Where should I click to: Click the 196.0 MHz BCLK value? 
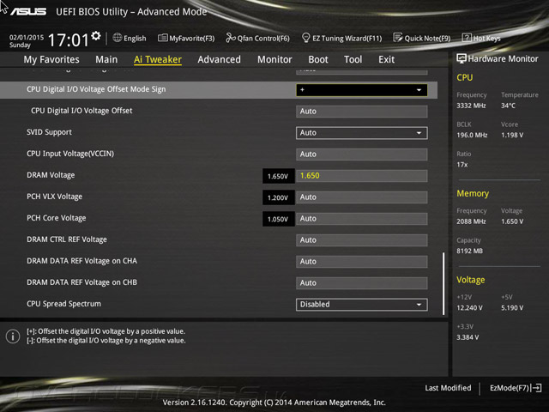point(472,135)
